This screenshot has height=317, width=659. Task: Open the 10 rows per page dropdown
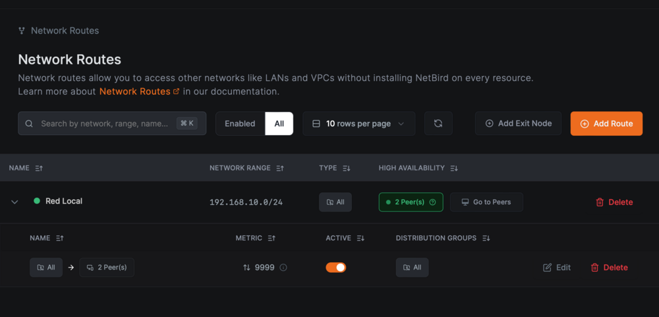[359, 124]
